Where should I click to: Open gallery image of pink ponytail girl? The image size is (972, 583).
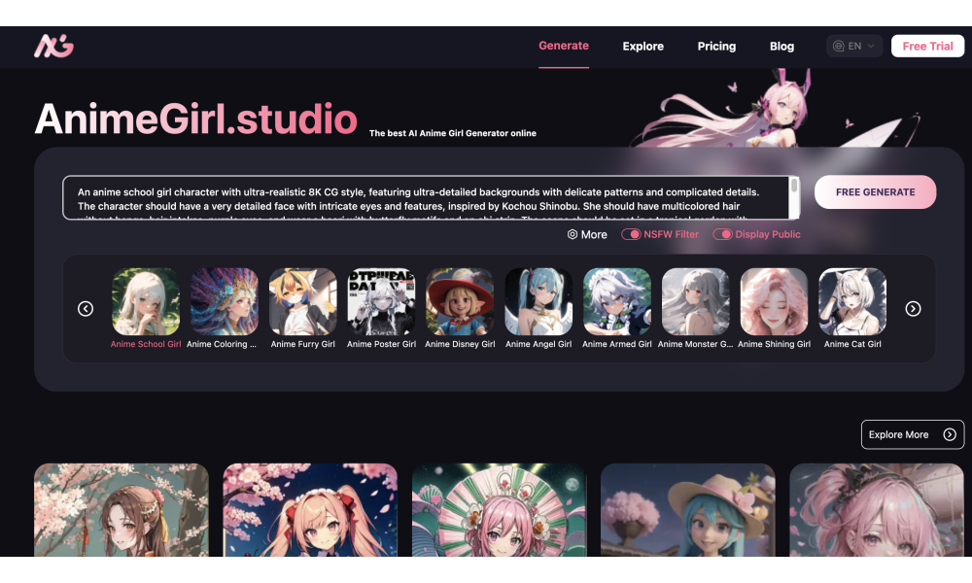coord(877,510)
